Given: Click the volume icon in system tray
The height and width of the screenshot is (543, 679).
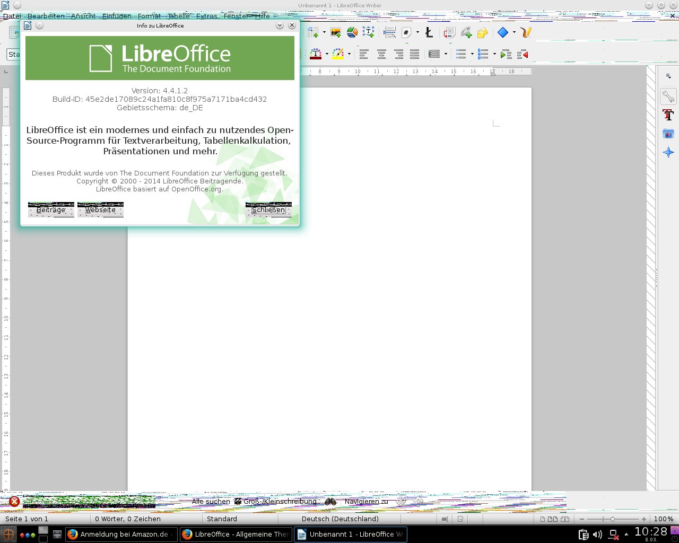Looking at the screenshot, I should [597, 535].
